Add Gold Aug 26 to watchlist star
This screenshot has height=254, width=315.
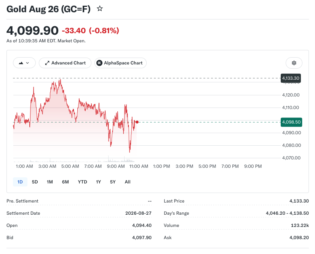100,9
